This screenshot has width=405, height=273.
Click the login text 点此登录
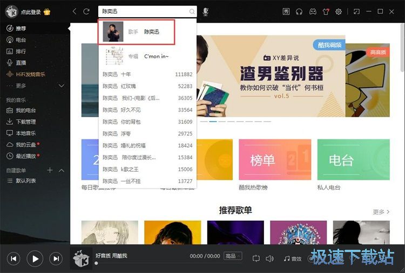point(31,12)
